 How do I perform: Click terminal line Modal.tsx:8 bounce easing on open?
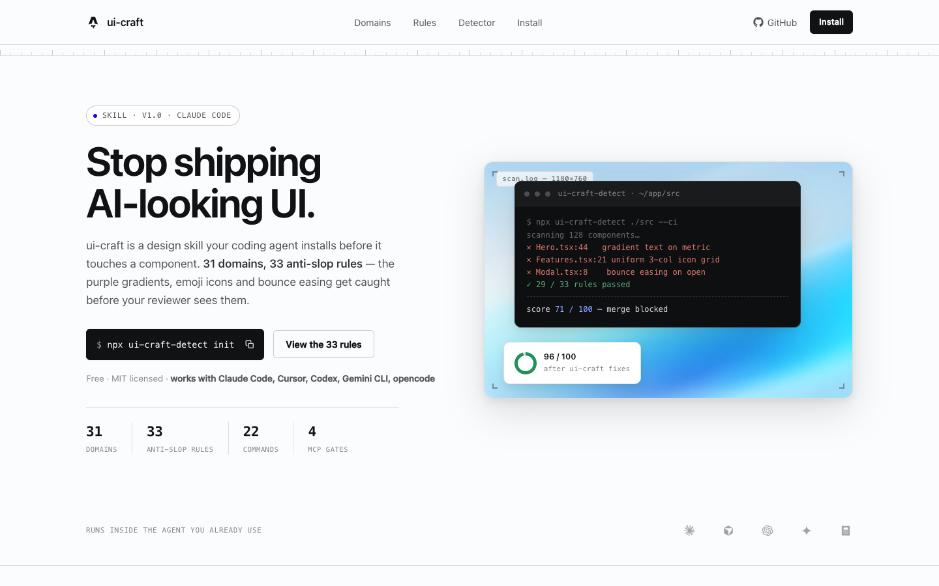616,272
